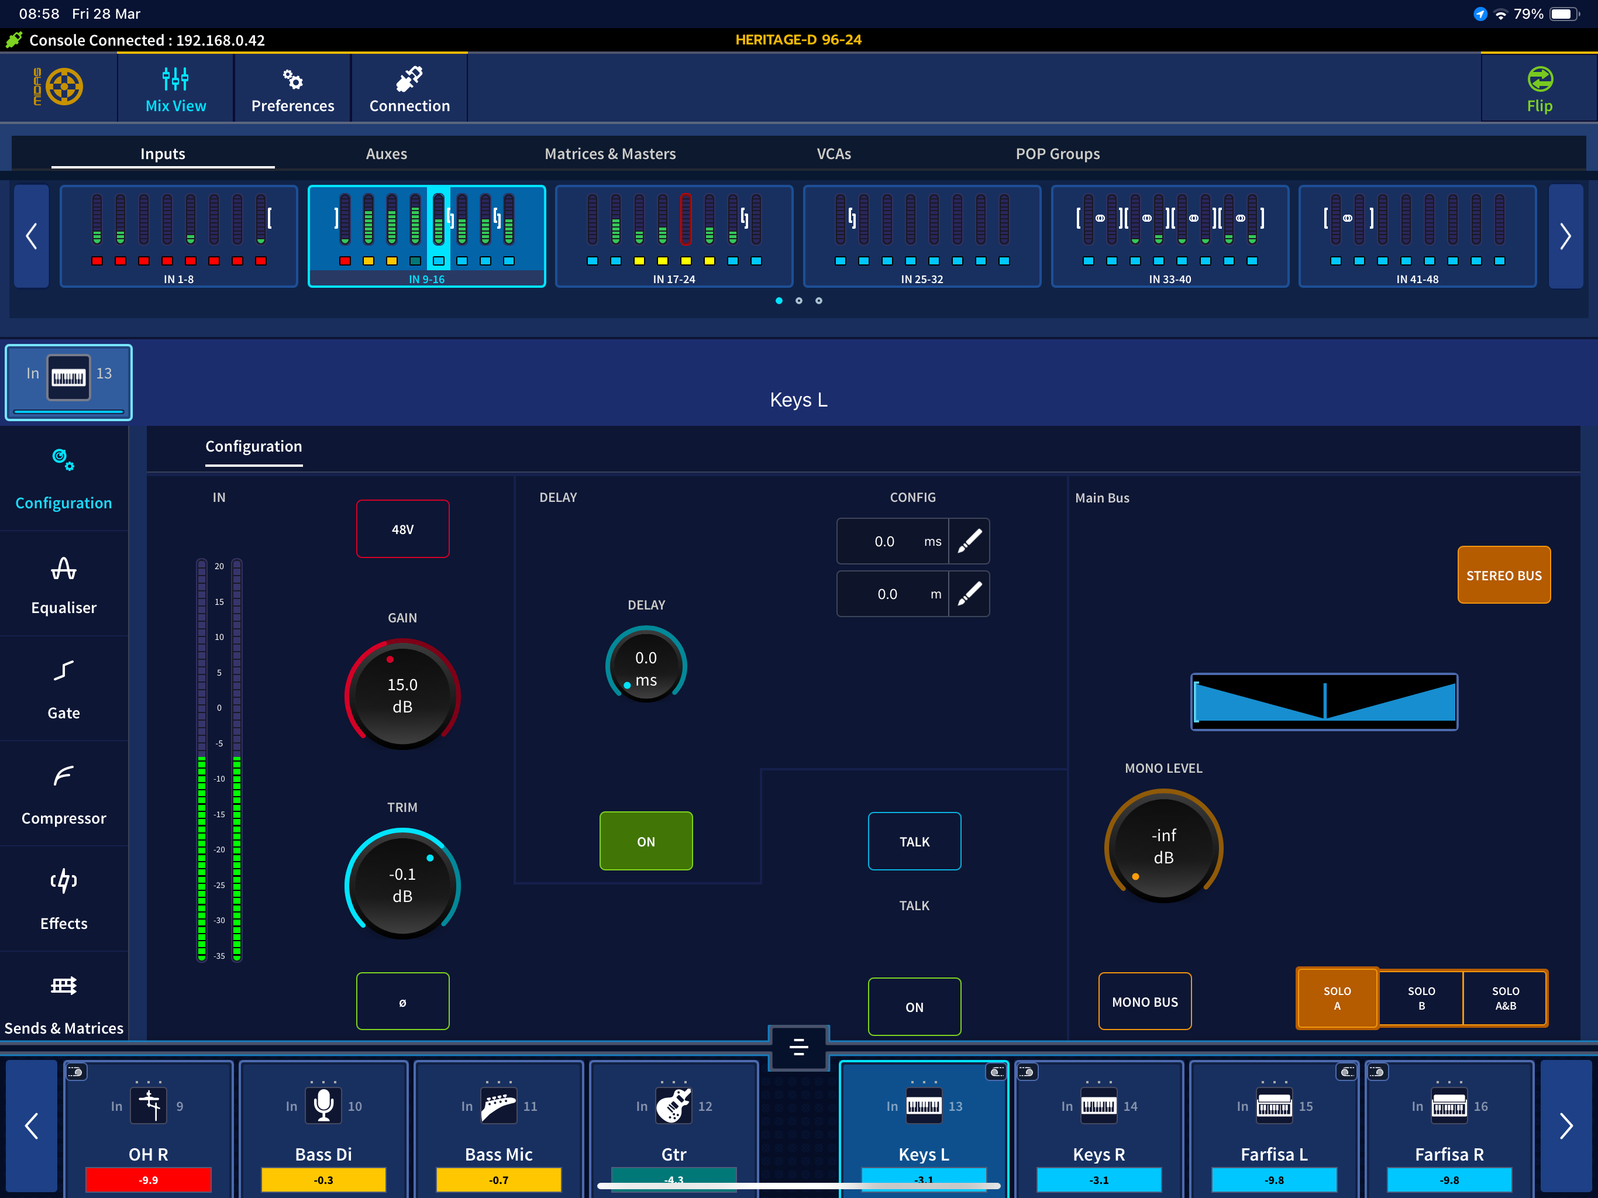Switch to the VCAs tab

834,153
